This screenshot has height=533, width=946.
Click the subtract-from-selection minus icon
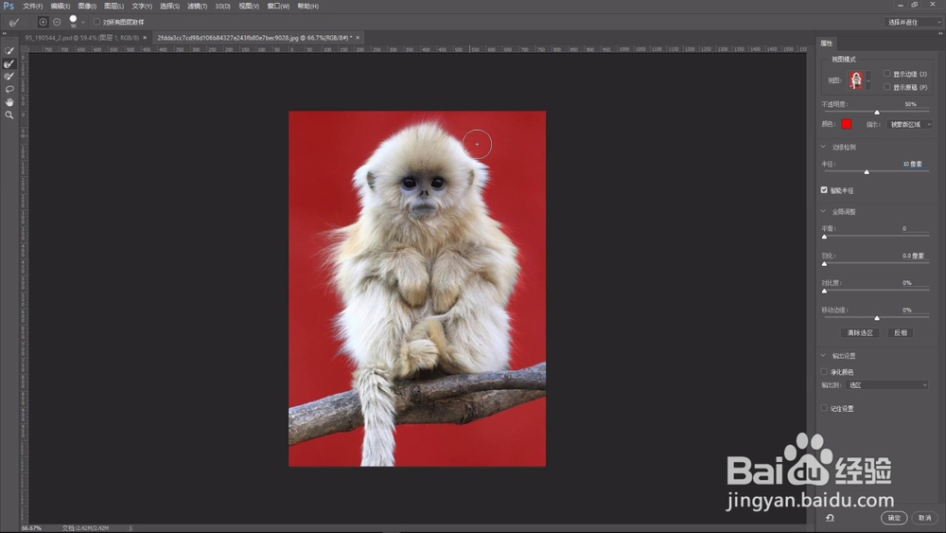tap(57, 22)
